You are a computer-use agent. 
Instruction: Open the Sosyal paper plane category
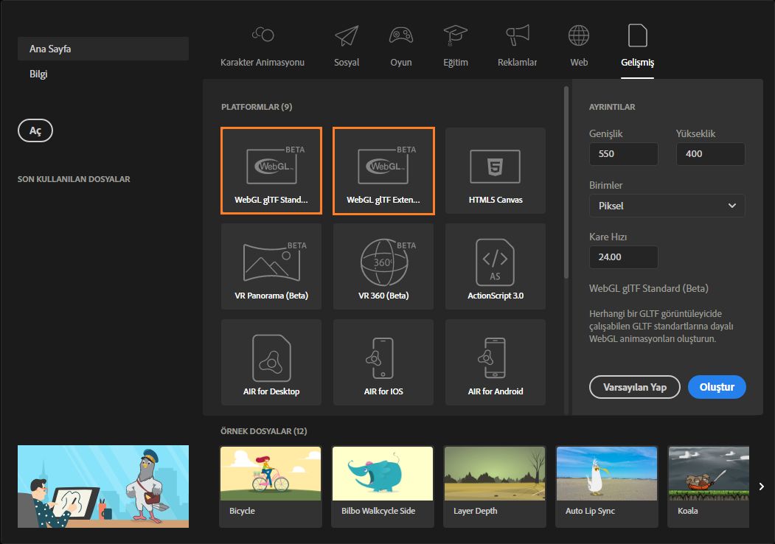click(347, 35)
